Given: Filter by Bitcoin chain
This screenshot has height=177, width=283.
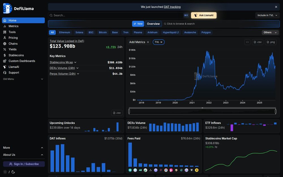Looking at the screenshot, I should (103, 33).
